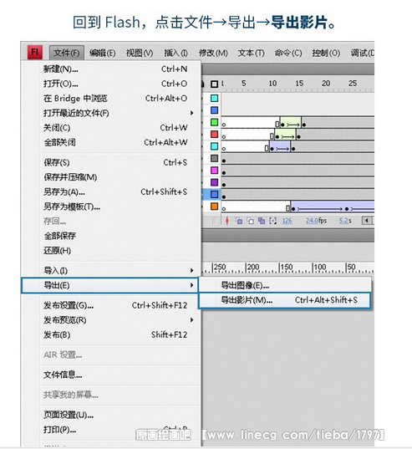The height and width of the screenshot is (449, 412).
Task: Click the show-all-layers-as-outlines header icon
Action: [214, 84]
